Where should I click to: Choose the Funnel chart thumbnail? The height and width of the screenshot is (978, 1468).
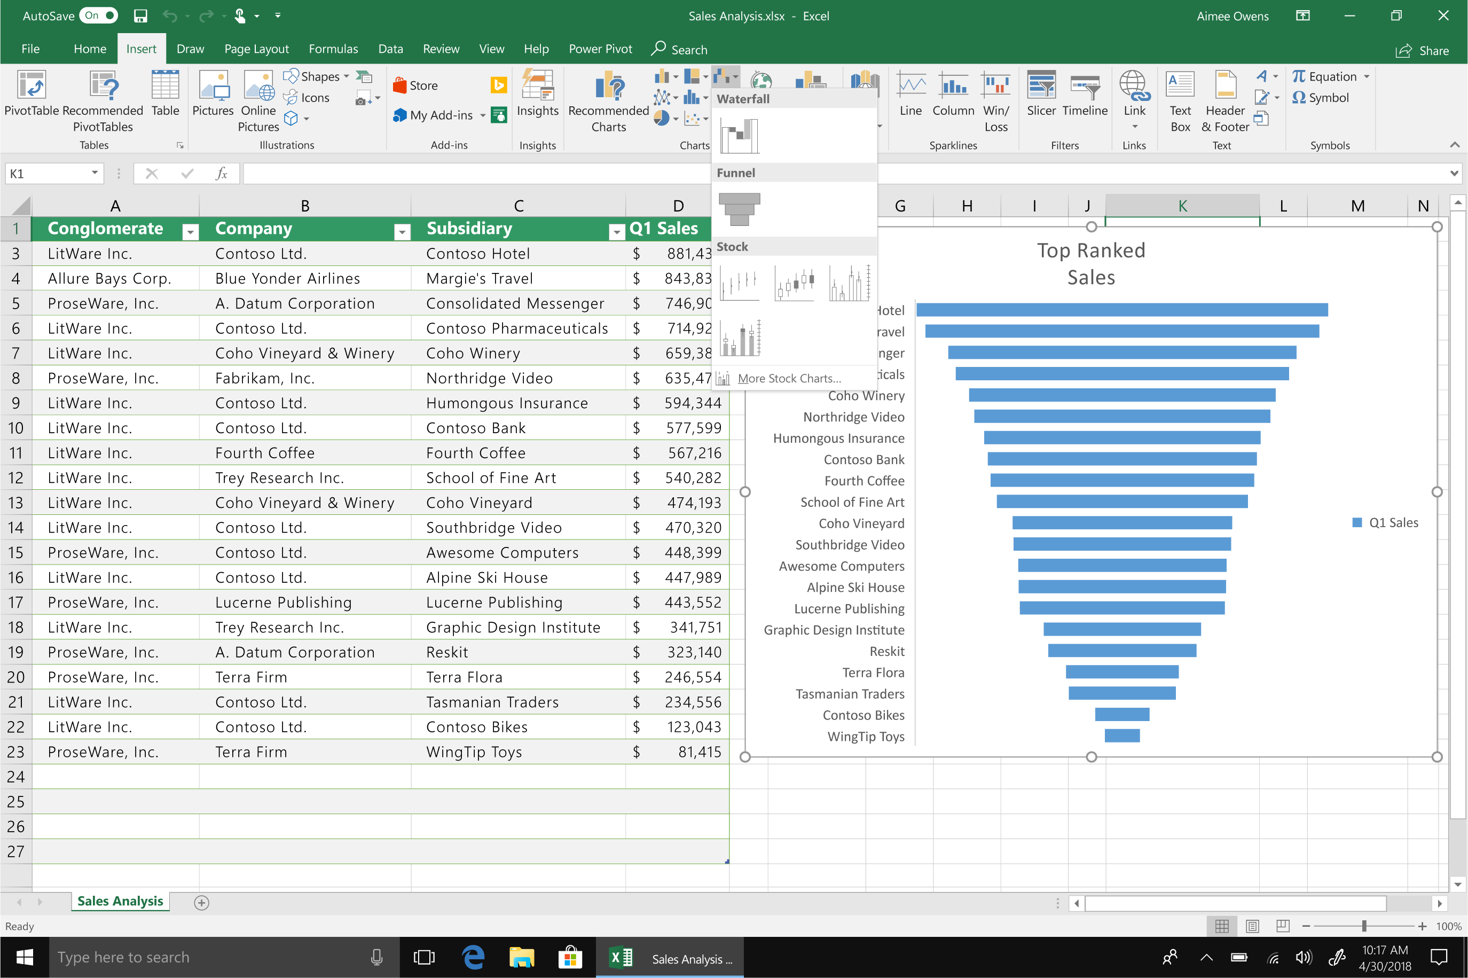coord(740,209)
